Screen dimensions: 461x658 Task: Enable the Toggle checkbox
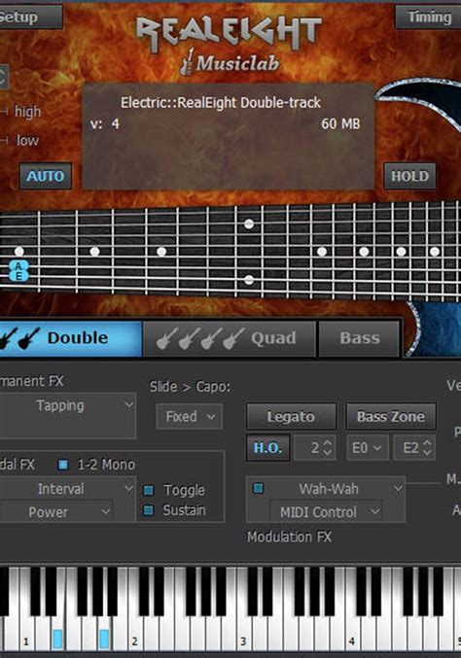point(149,490)
